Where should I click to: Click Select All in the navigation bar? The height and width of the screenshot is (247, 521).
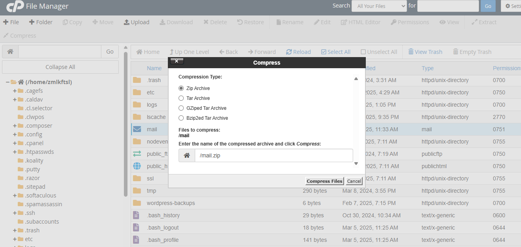[336, 52]
